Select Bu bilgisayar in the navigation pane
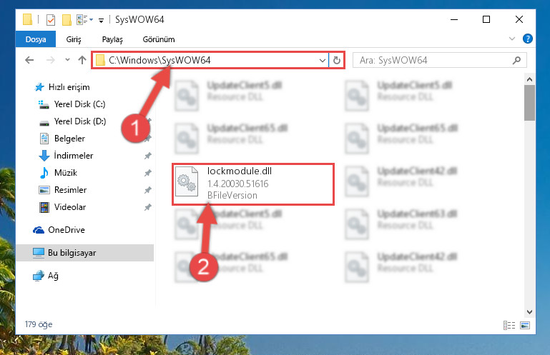550x355 pixels. (x=85, y=253)
